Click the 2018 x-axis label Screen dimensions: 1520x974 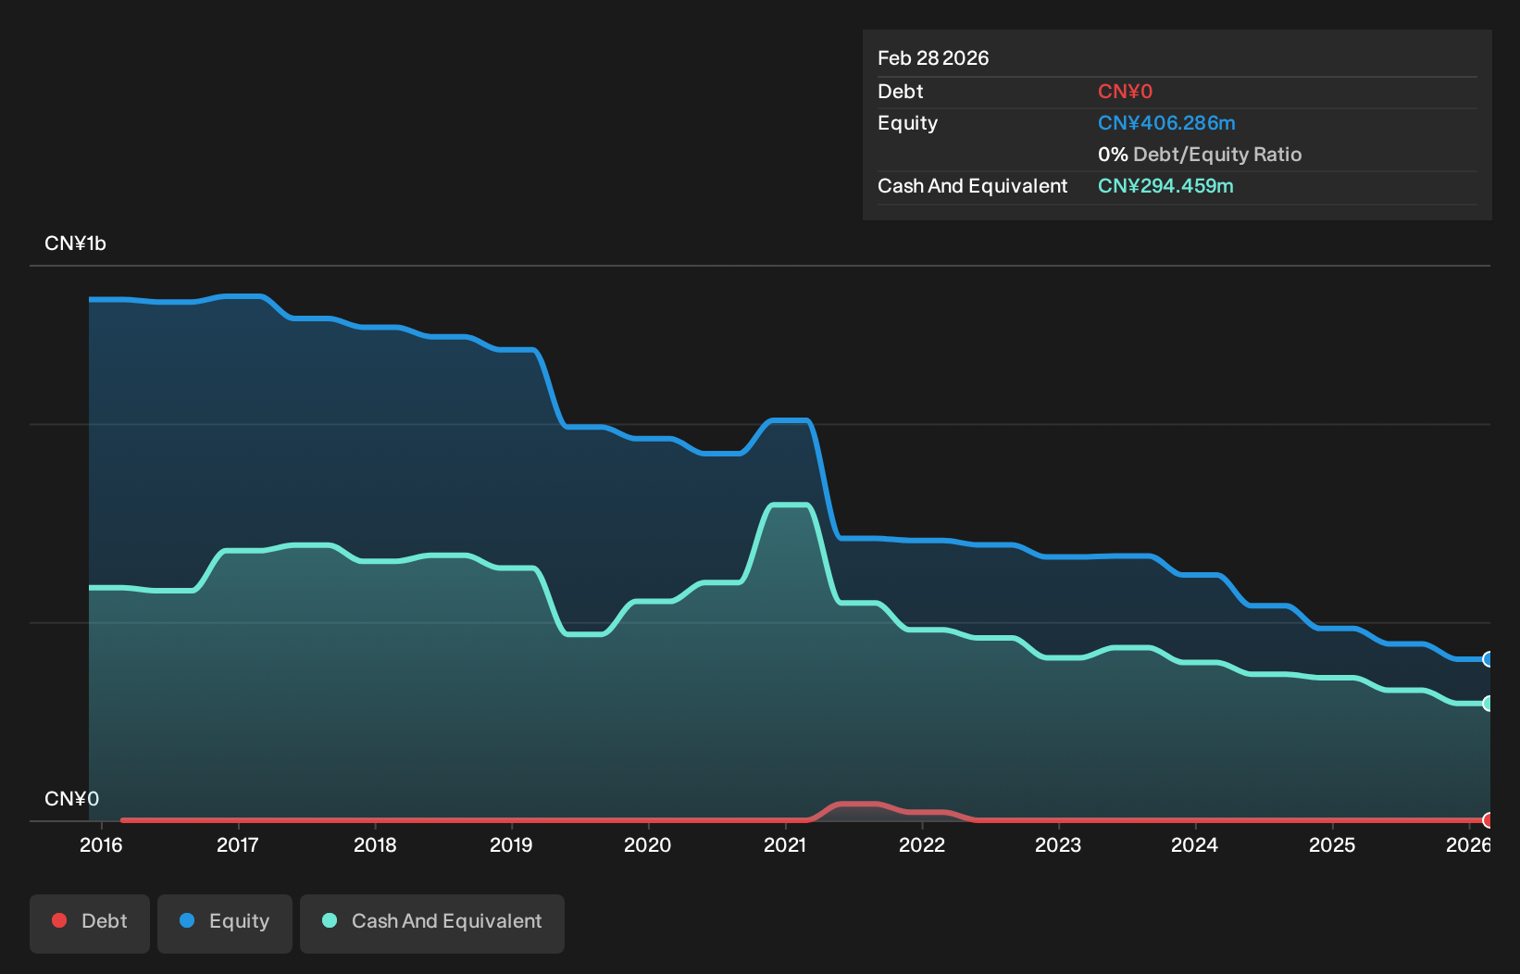[375, 845]
